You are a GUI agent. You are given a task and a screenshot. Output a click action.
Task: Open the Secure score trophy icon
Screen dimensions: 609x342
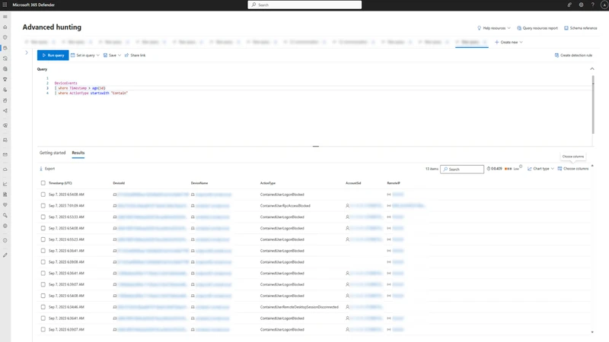click(x=5, y=79)
